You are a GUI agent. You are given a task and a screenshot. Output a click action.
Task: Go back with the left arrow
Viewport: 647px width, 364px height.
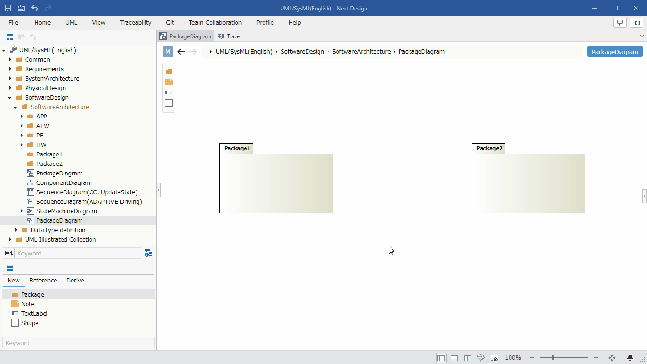pyautogui.click(x=181, y=52)
